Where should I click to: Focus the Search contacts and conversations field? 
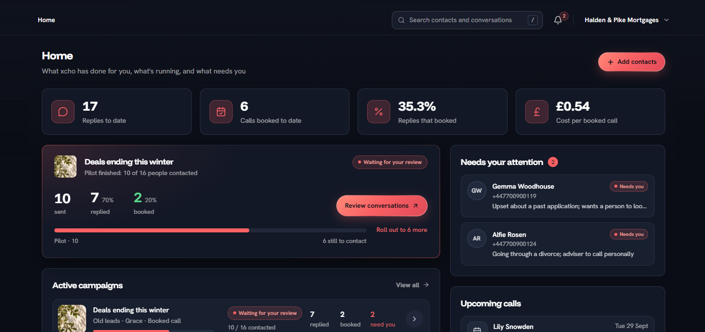[467, 20]
